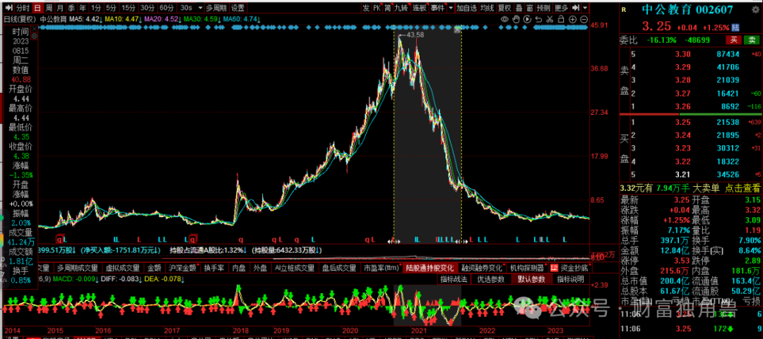Zoom out with the minus circle icon

[x=583, y=19]
